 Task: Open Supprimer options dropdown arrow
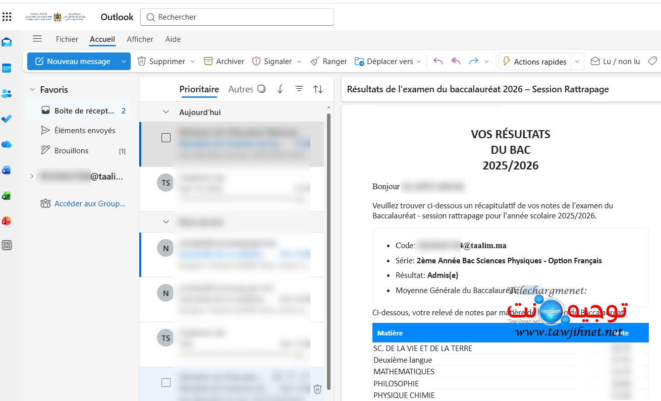(x=192, y=62)
